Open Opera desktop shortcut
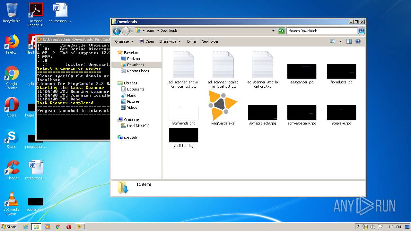 [12, 107]
